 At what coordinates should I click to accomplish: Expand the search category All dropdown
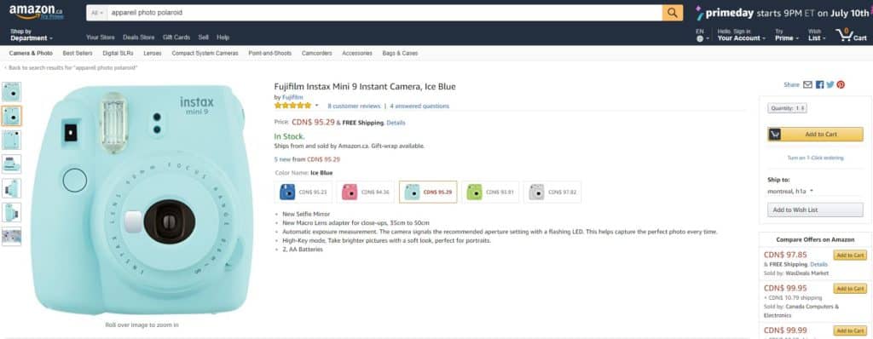point(97,13)
